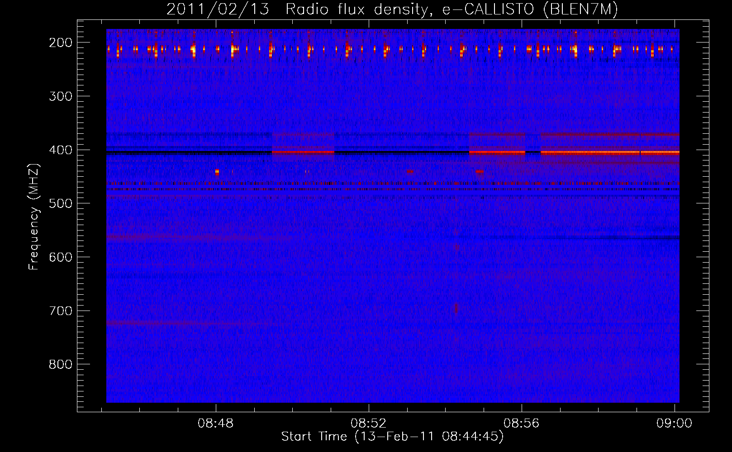
Task: Click the 300 frequency tick label
Action: [61, 96]
